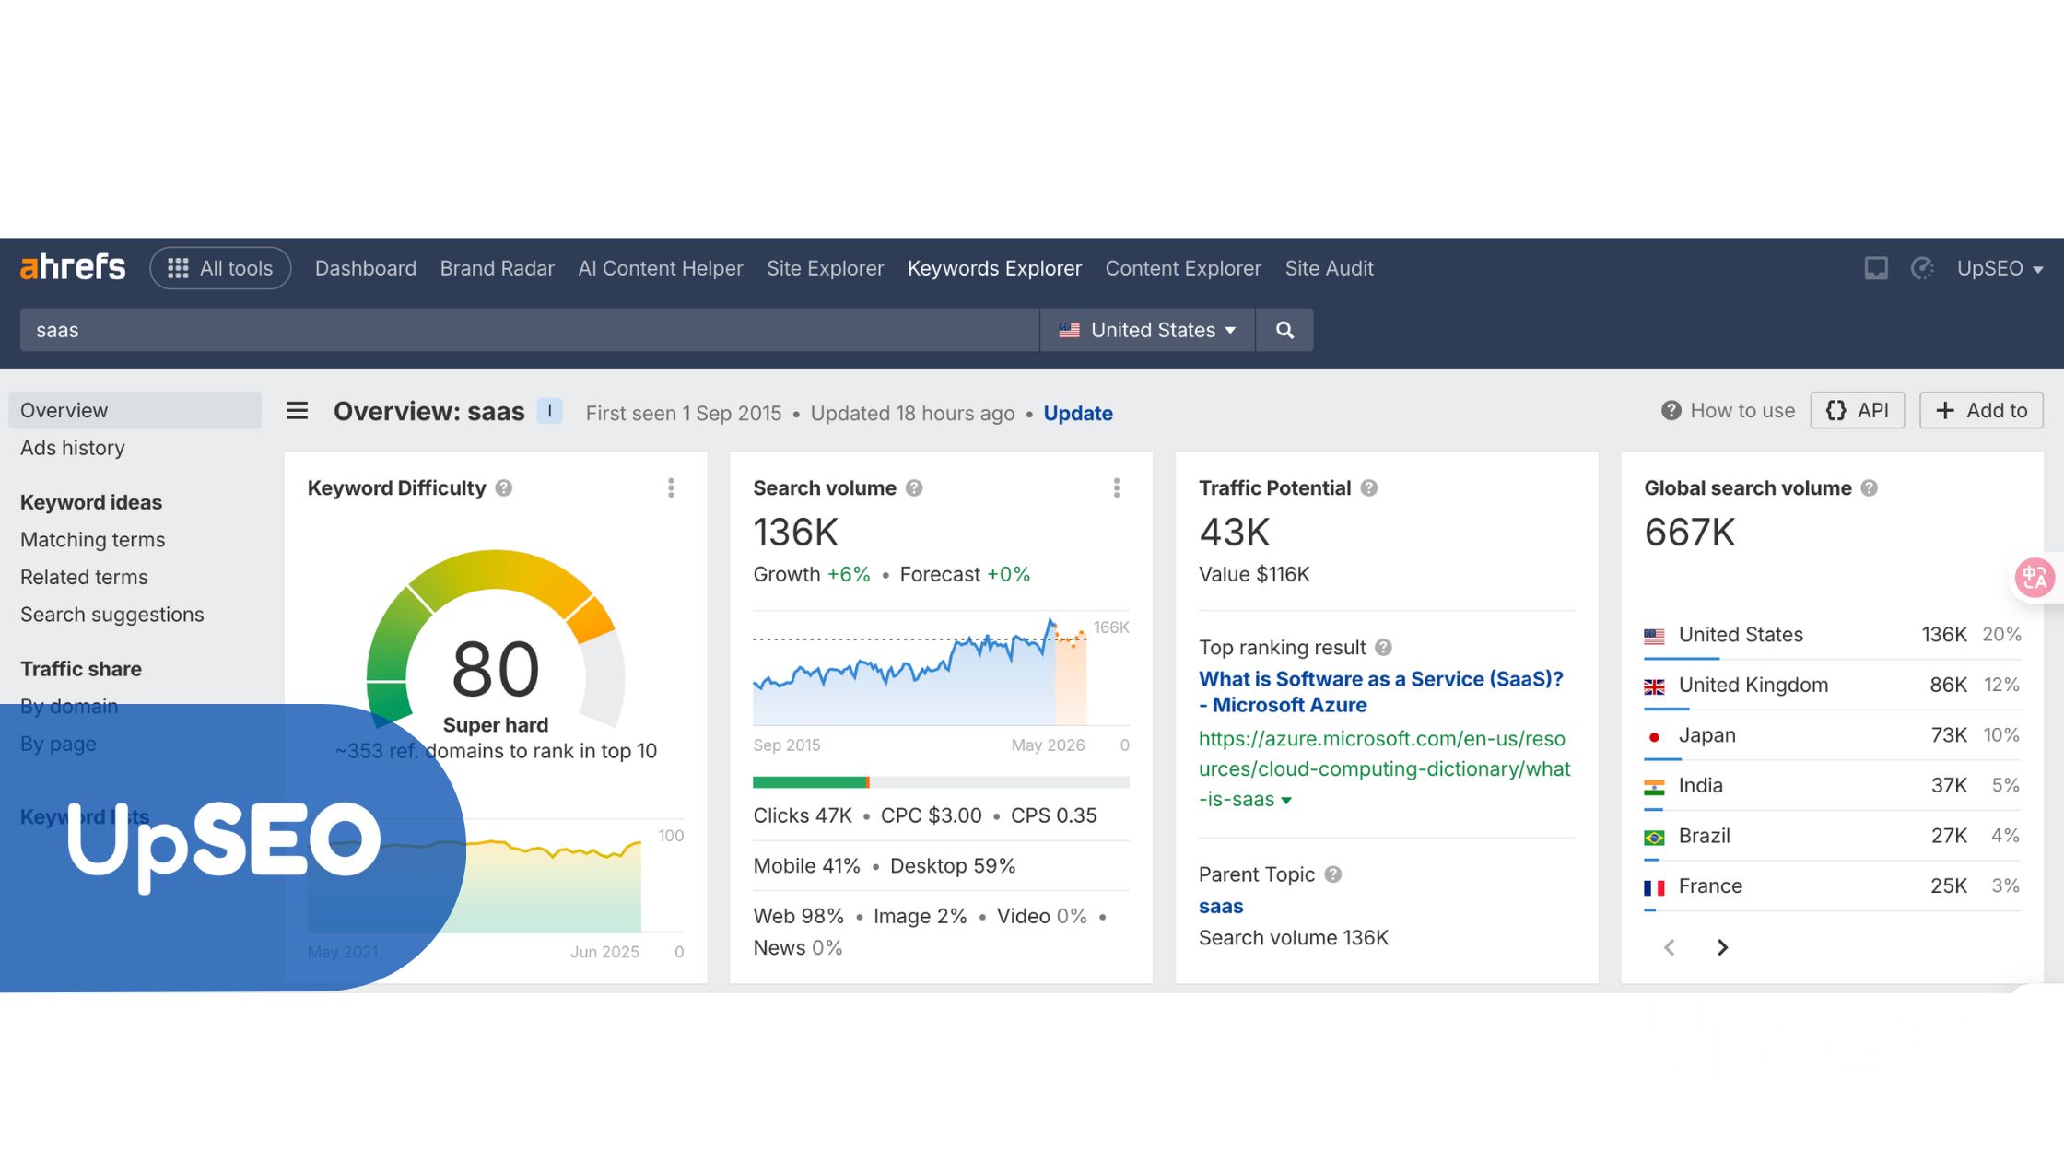Click the Traffic Potential help icon
Image resolution: width=2064 pixels, height=1161 pixels.
coord(1369,488)
